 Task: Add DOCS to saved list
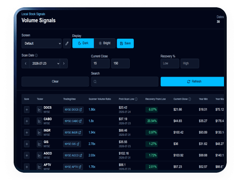[27, 110]
